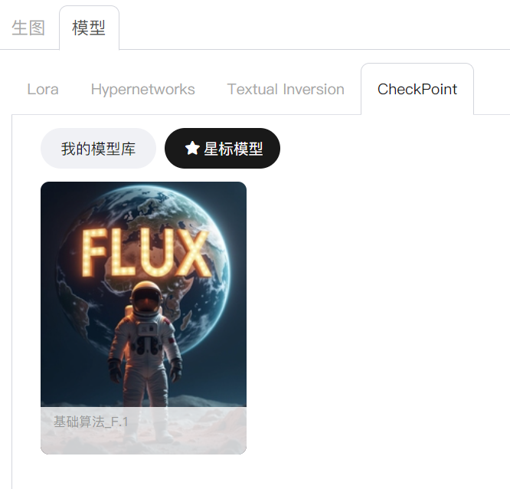Activate the 星标模型 filter button

tap(223, 148)
